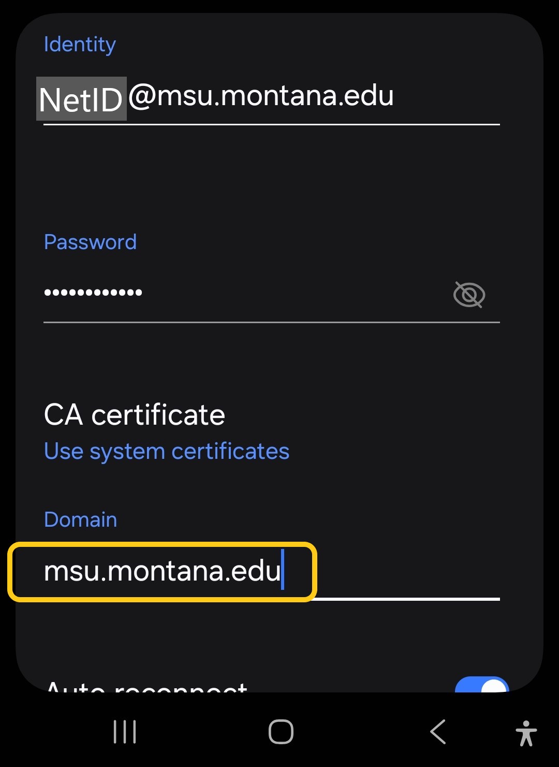This screenshot has height=767, width=559.
Task: Select the Identity field label
Action: 80,45
